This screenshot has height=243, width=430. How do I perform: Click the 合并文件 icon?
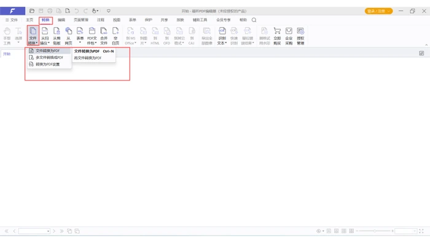(x=104, y=36)
